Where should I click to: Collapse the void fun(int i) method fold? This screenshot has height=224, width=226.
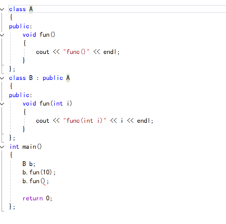point(2,104)
